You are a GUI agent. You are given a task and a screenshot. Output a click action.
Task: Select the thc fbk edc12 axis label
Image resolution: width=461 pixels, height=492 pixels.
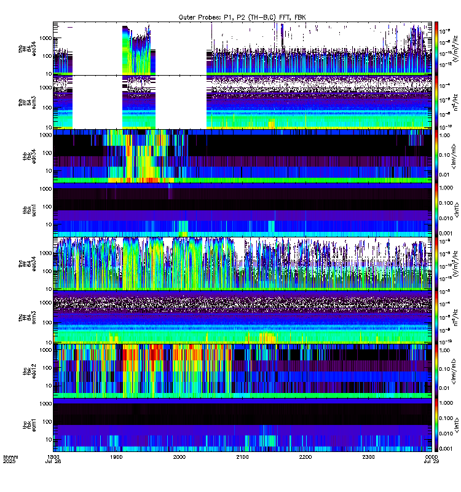click(29, 371)
